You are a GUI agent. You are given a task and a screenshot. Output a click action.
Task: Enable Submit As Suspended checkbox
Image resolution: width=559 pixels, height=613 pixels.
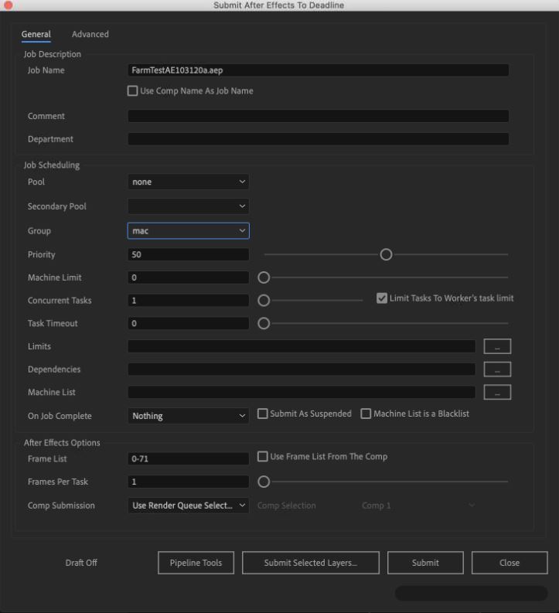pyautogui.click(x=263, y=414)
